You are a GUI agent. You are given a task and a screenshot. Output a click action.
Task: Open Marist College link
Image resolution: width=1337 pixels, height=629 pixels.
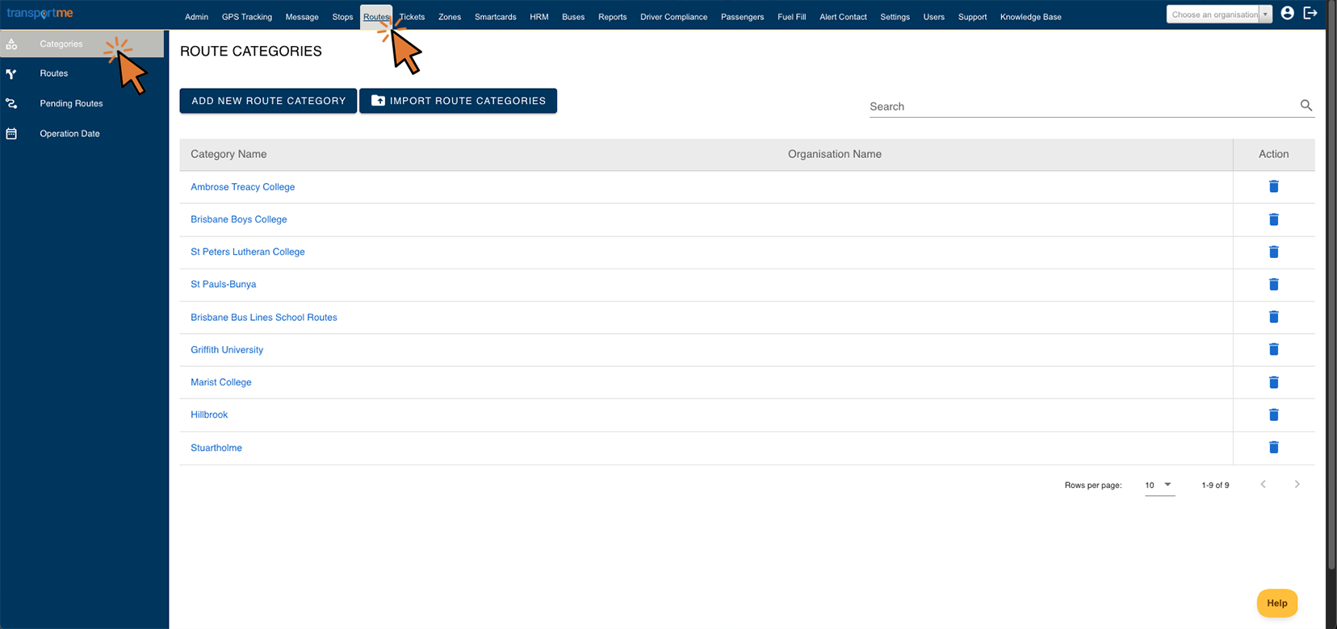pyautogui.click(x=221, y=382)
